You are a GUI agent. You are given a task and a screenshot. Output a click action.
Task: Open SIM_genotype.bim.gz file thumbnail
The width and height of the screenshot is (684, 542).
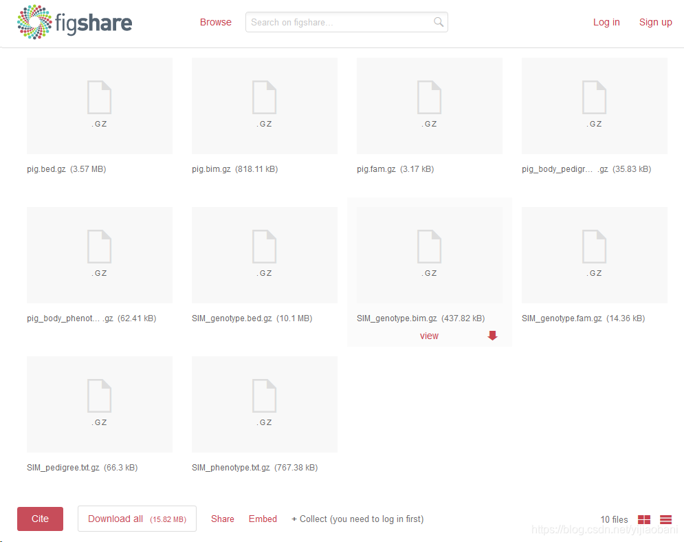[x=429, y=255]
